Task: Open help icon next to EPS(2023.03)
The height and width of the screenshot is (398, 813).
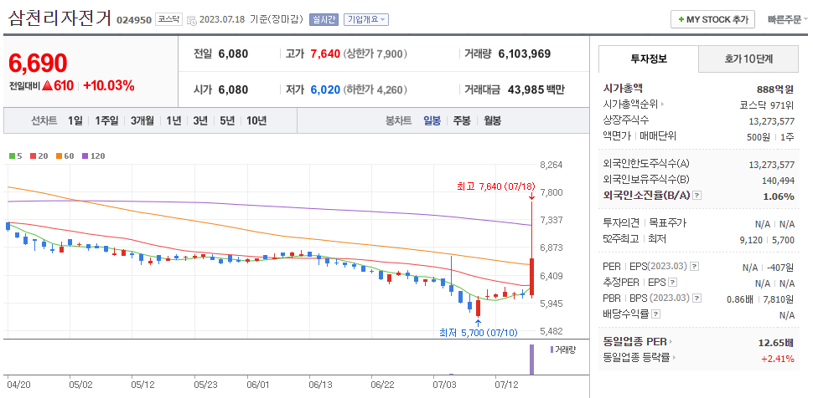Action: [x=695, y=267]
